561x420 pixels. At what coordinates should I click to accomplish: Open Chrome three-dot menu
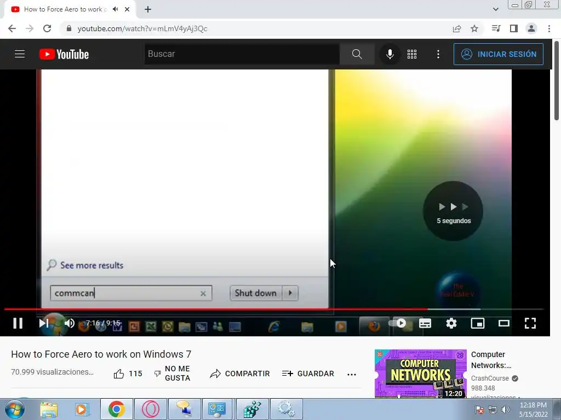(549, 28)
